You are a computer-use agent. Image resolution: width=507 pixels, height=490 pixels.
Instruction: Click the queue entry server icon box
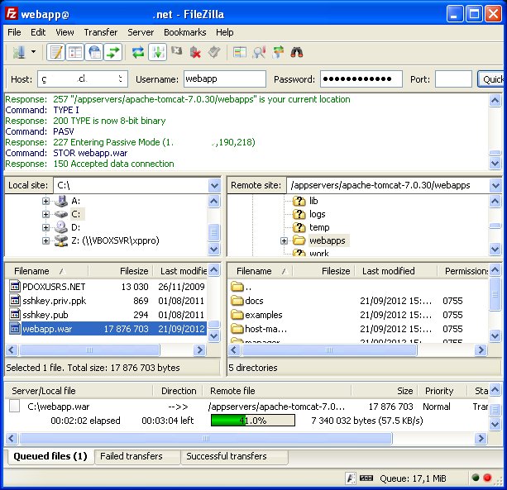pos(14,406)
